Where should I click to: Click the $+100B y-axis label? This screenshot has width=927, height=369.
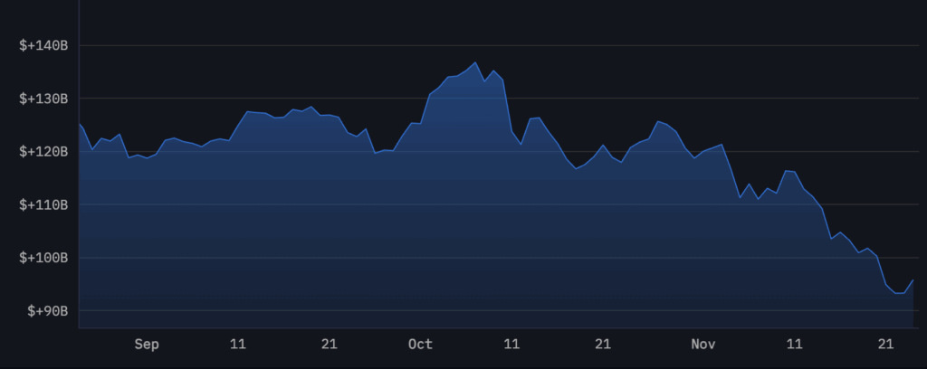[43, 258]
